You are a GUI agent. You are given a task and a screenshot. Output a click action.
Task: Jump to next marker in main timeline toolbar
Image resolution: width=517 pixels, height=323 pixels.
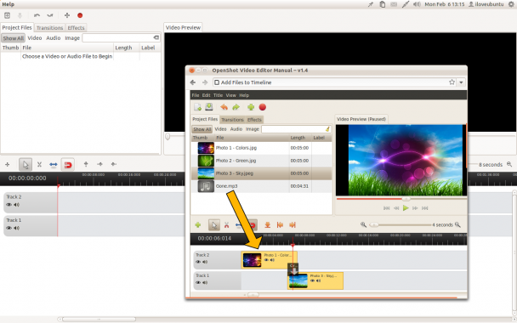114,164
